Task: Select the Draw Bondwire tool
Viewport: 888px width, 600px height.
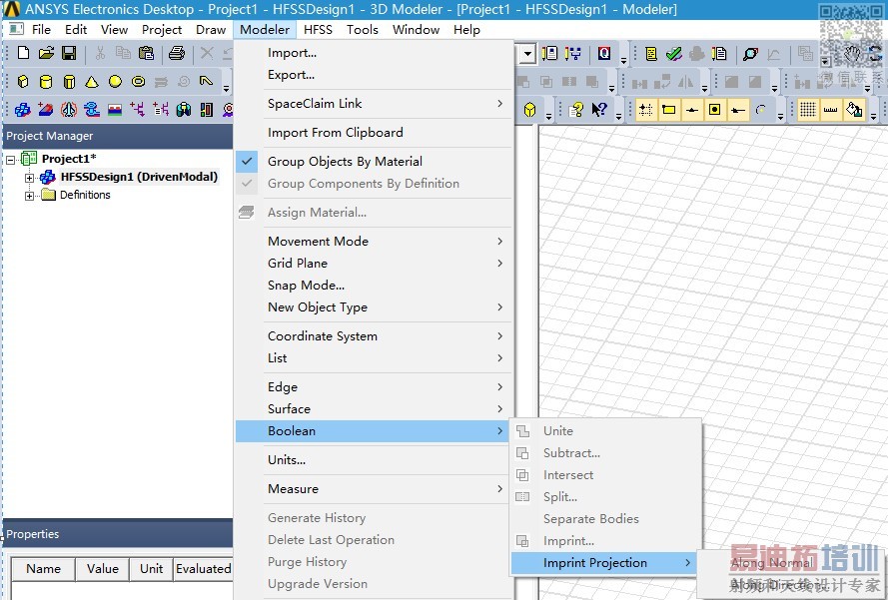Action: [x=206, y=82]
